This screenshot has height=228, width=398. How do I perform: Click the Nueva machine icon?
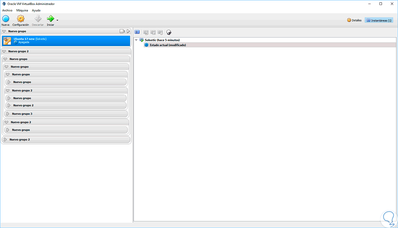(x=6, y=19)
